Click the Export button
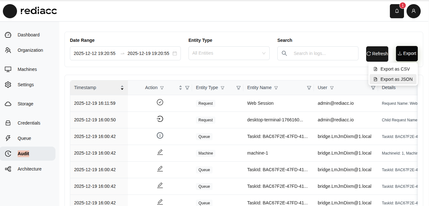 pyautogui.click(x=407, y=53)
